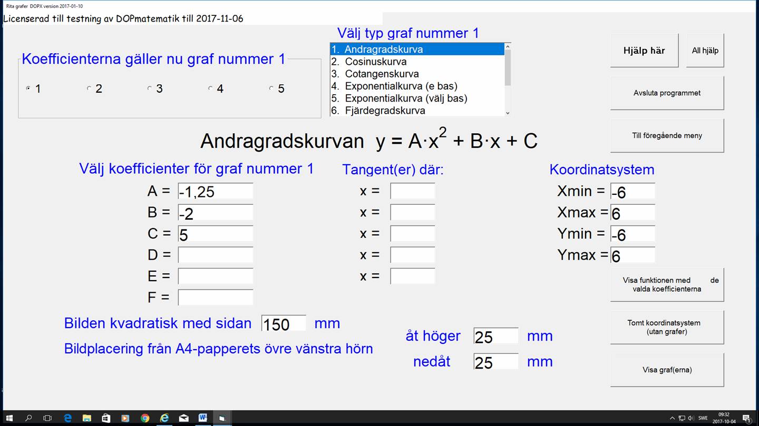Select radio option 5 for coefficients
Viewport: 759px width, 426px height.
coord(271,88)
